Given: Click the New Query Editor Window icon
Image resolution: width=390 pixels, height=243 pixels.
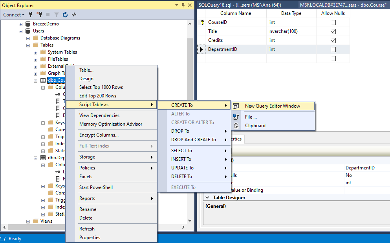Looking at the screenshot, I should 236,106.
